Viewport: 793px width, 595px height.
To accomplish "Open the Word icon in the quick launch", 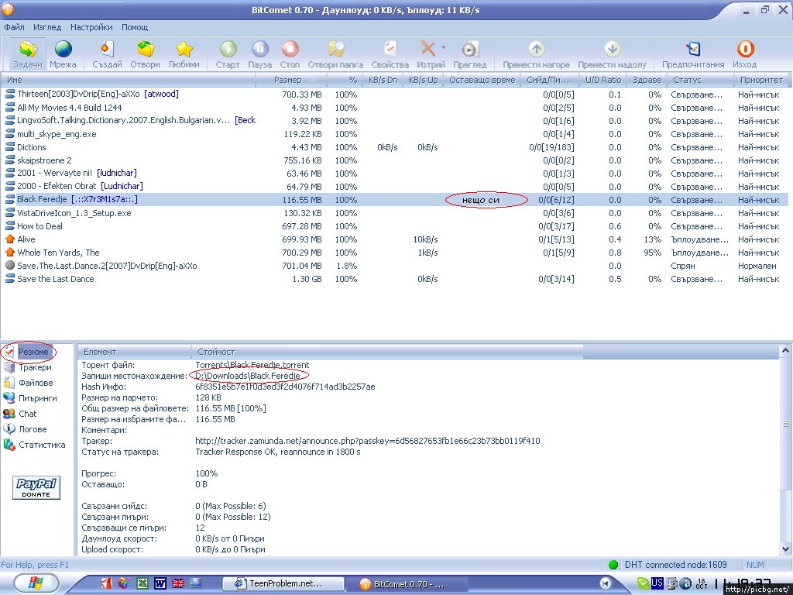I will point(160,583).
